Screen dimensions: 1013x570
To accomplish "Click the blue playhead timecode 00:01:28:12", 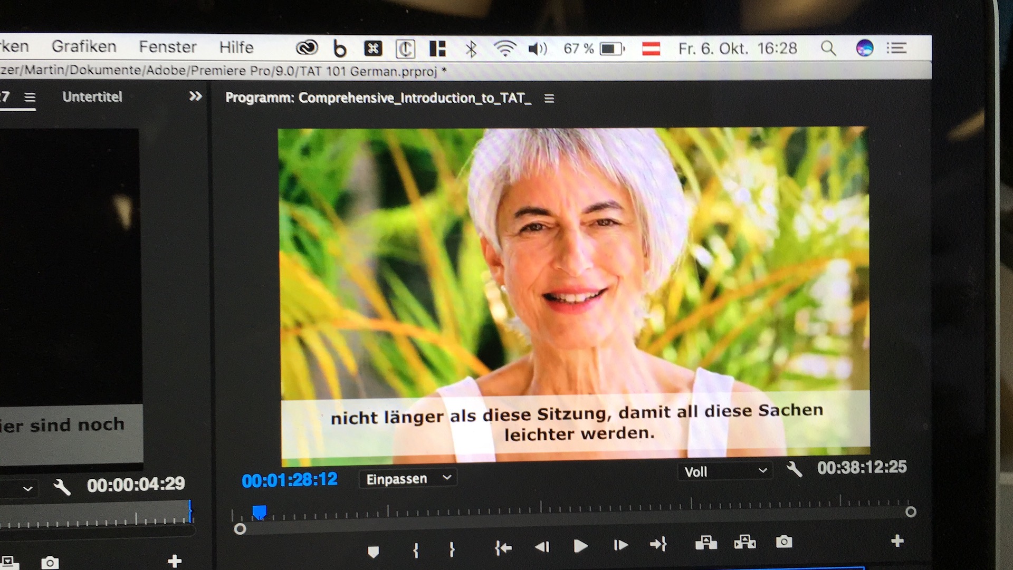I will point(289,480).
